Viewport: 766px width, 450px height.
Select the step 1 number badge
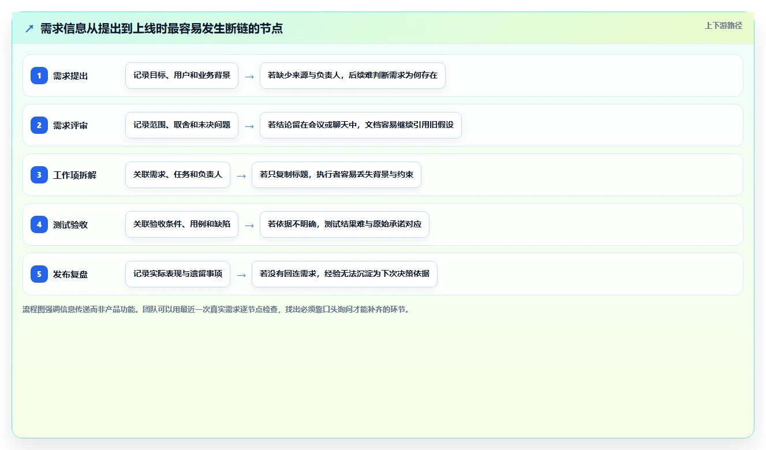point(39,76)
